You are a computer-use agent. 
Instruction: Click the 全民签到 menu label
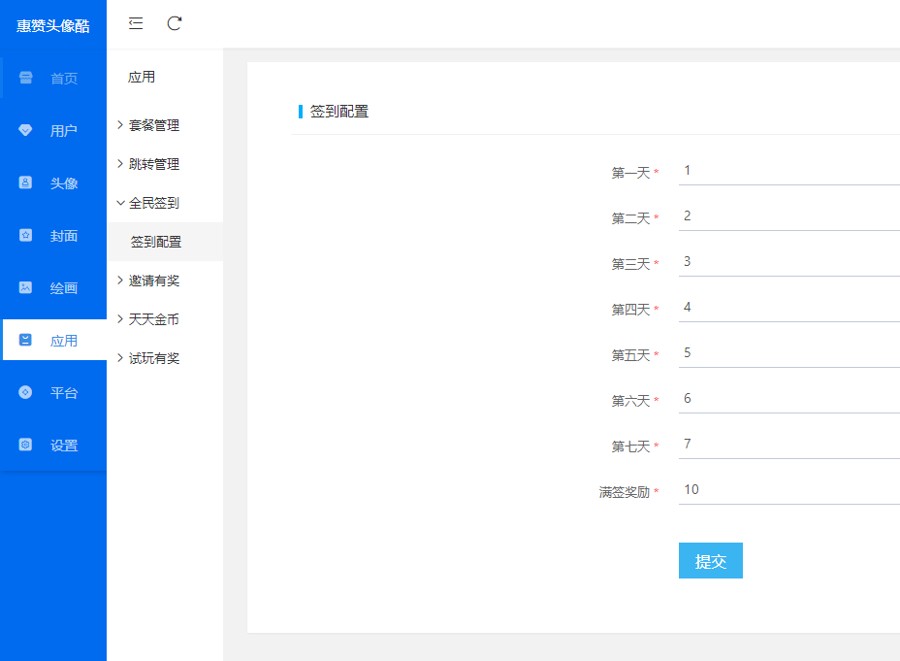154,203
